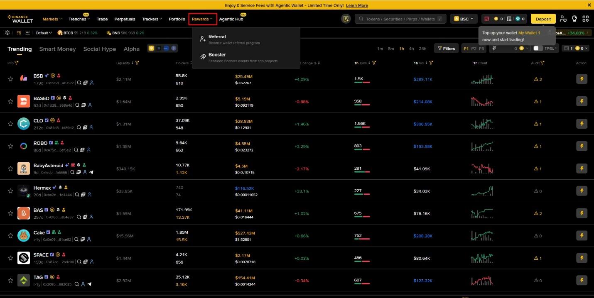Click the My Wallet 1 link in the tooltip
Image resolution: width=594 pixels, height=298 pixels.
pos(529,33)
